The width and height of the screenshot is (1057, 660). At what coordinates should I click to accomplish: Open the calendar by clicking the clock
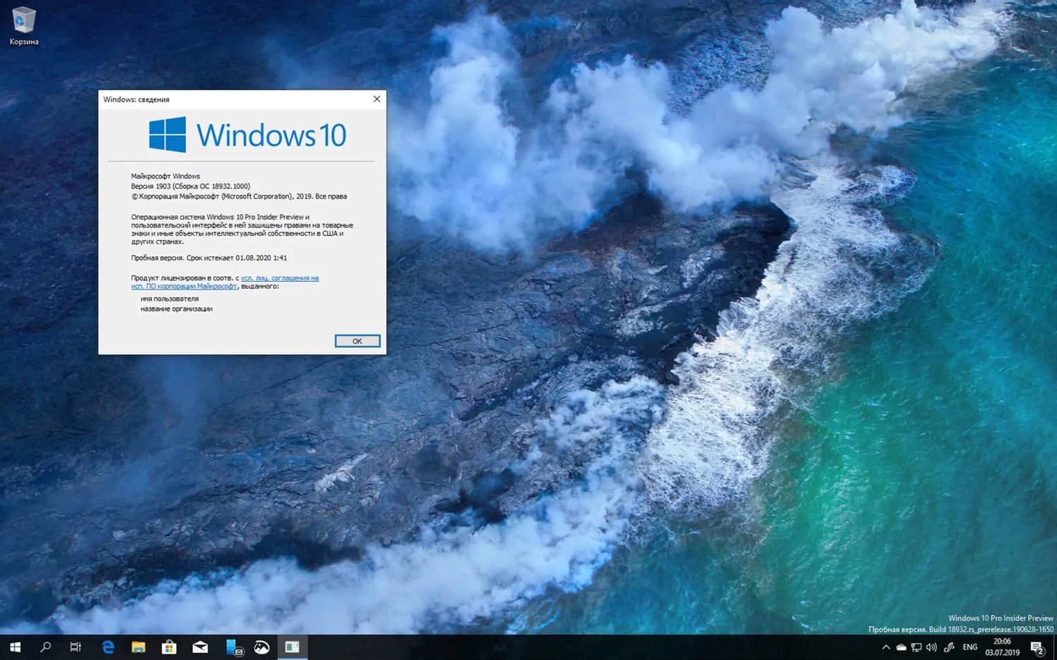[1001, 647]
